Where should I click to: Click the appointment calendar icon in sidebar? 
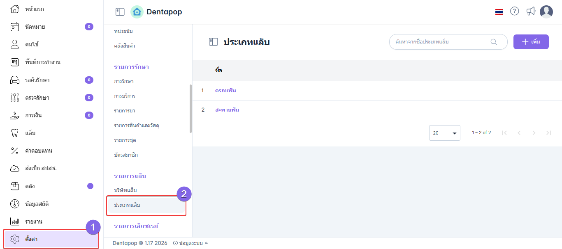tap(15, 27)
